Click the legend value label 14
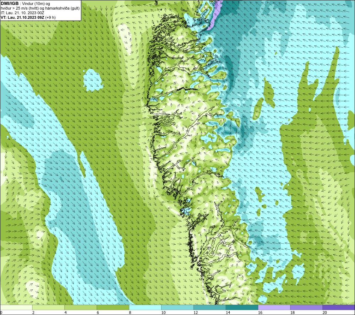The width and height of the screenshot is (355, 315). 228,313
